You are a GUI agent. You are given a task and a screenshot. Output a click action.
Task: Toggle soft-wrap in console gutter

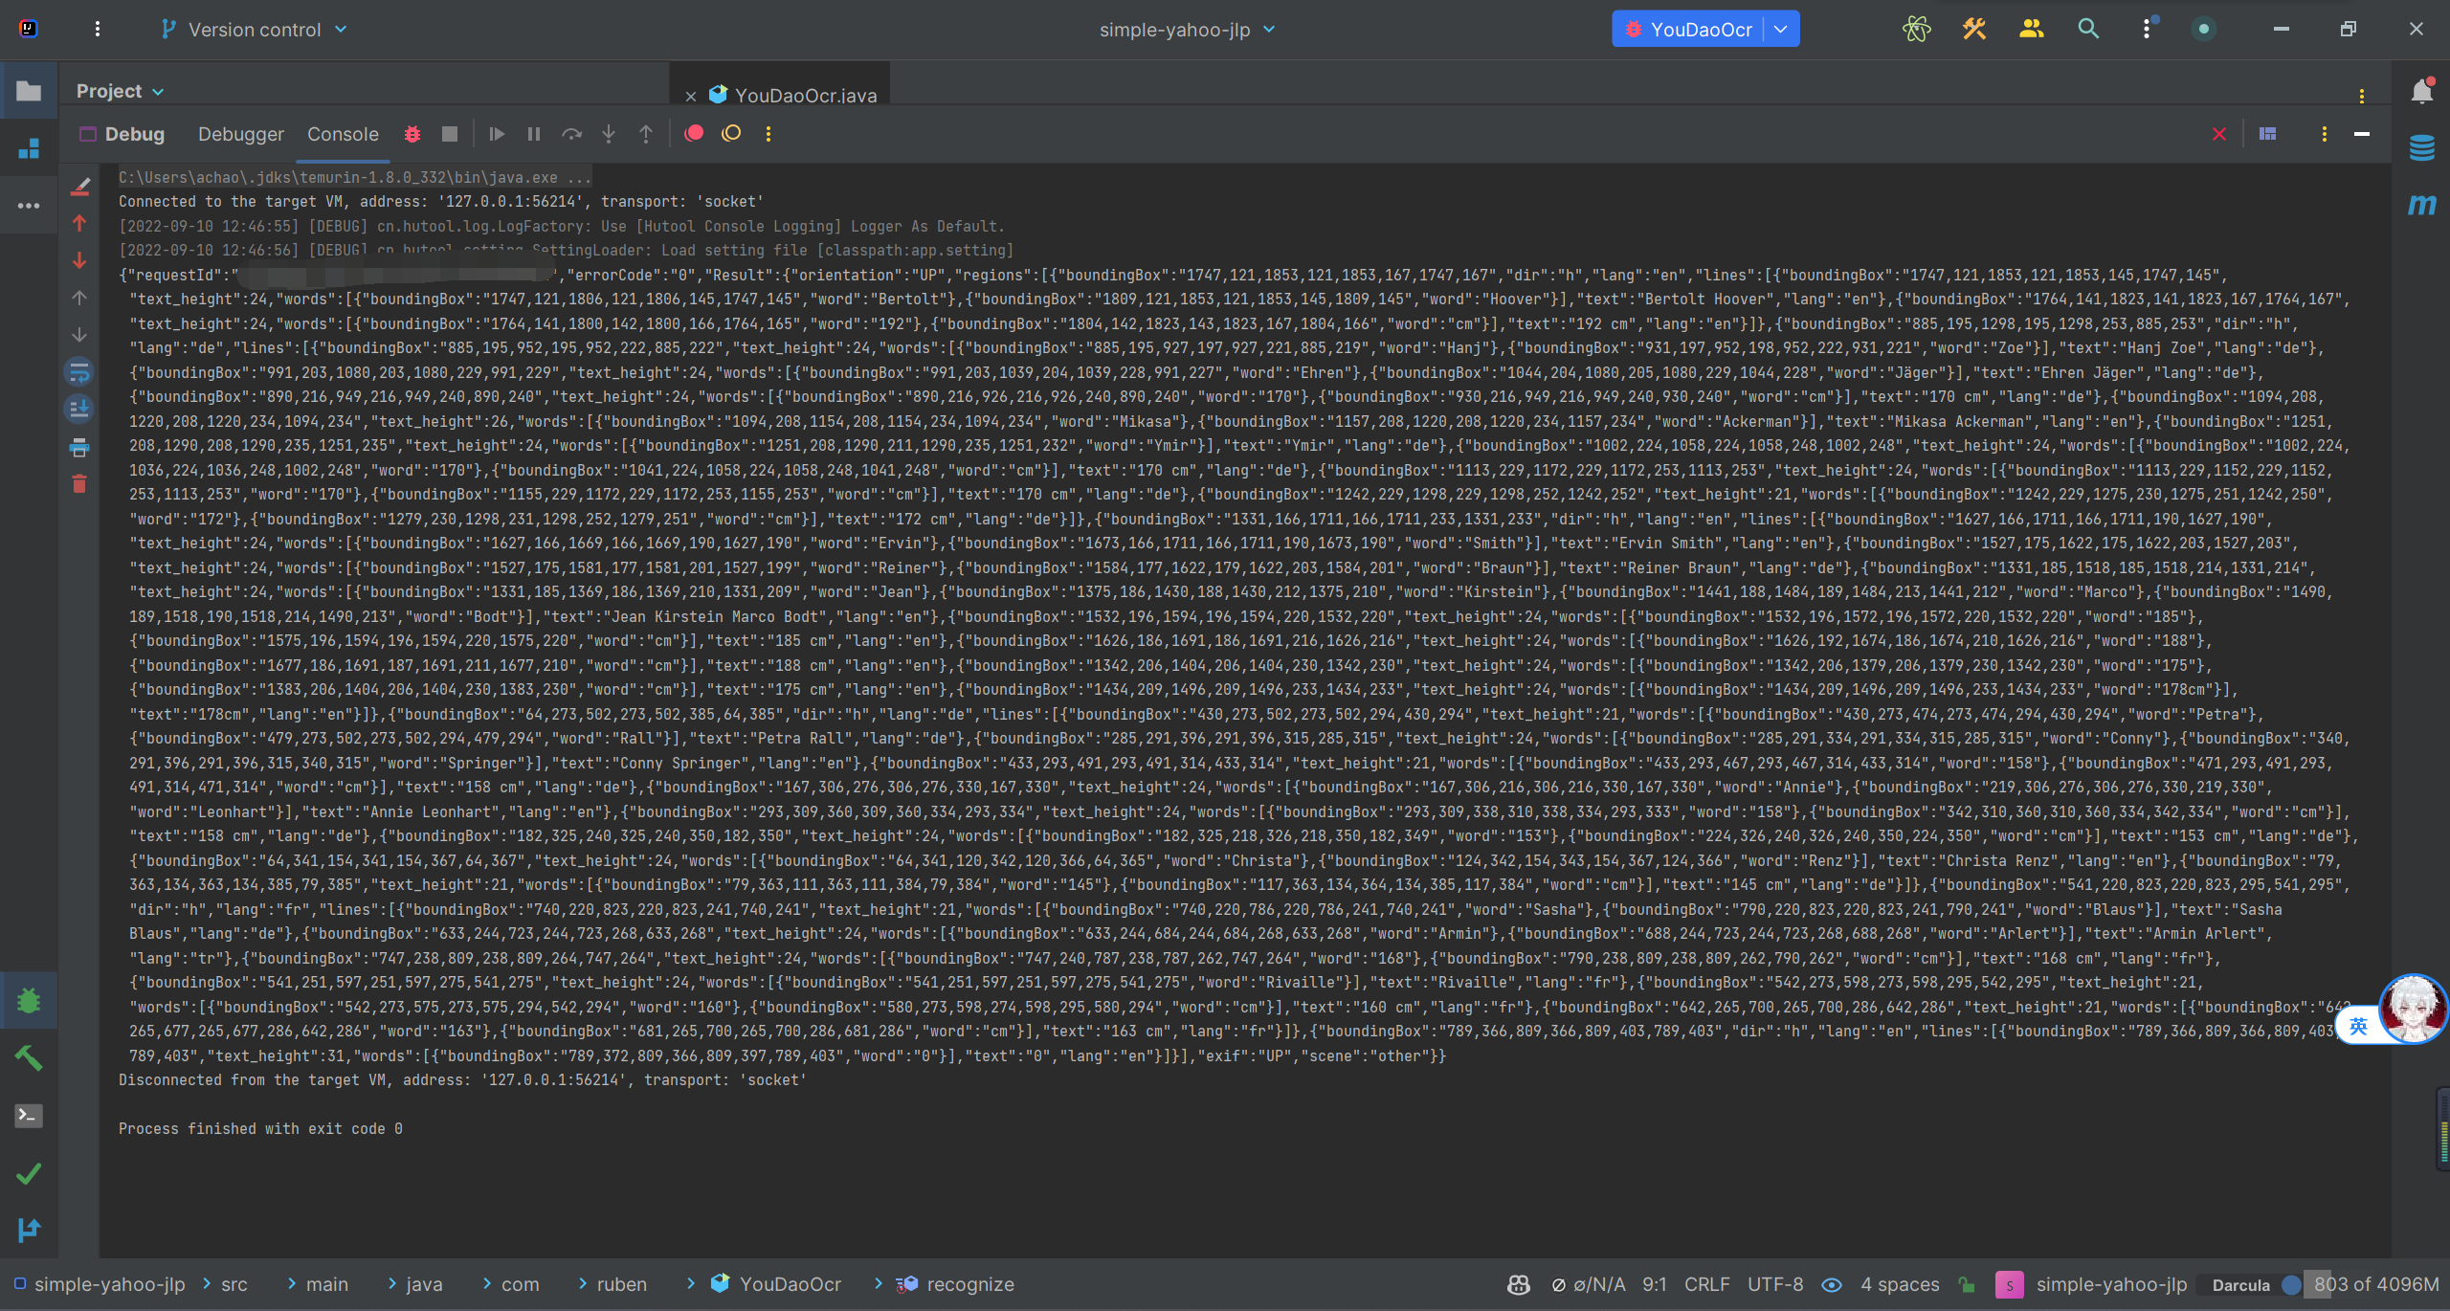pyautogui.click(x=79, y=372)
